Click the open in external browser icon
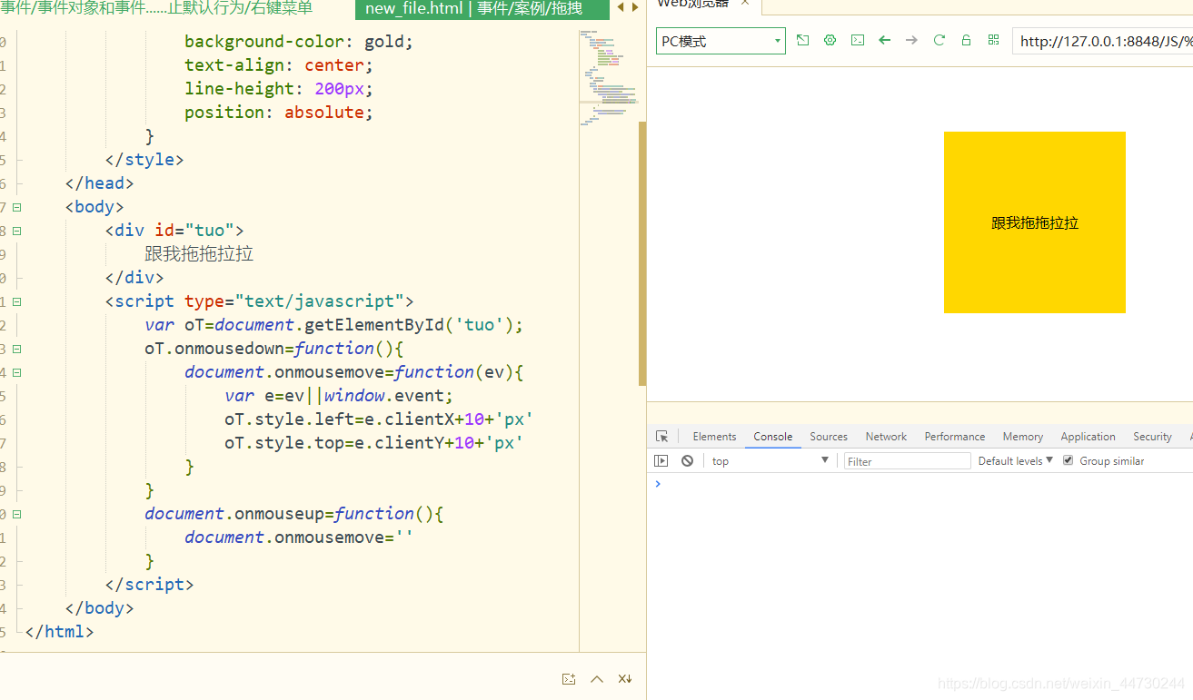The image size is (1193, 700). point(802,40)
